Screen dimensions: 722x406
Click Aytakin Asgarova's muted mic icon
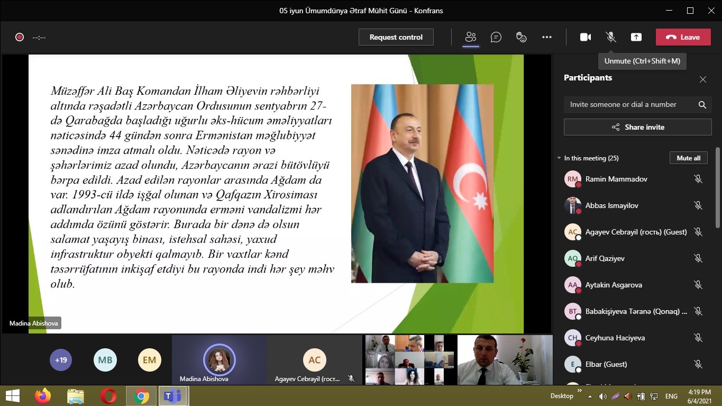pyautogui.click(x=698, y=285)
